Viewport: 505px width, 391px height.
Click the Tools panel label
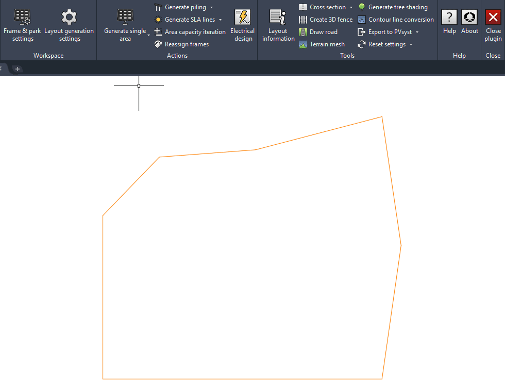pos(347,56)
